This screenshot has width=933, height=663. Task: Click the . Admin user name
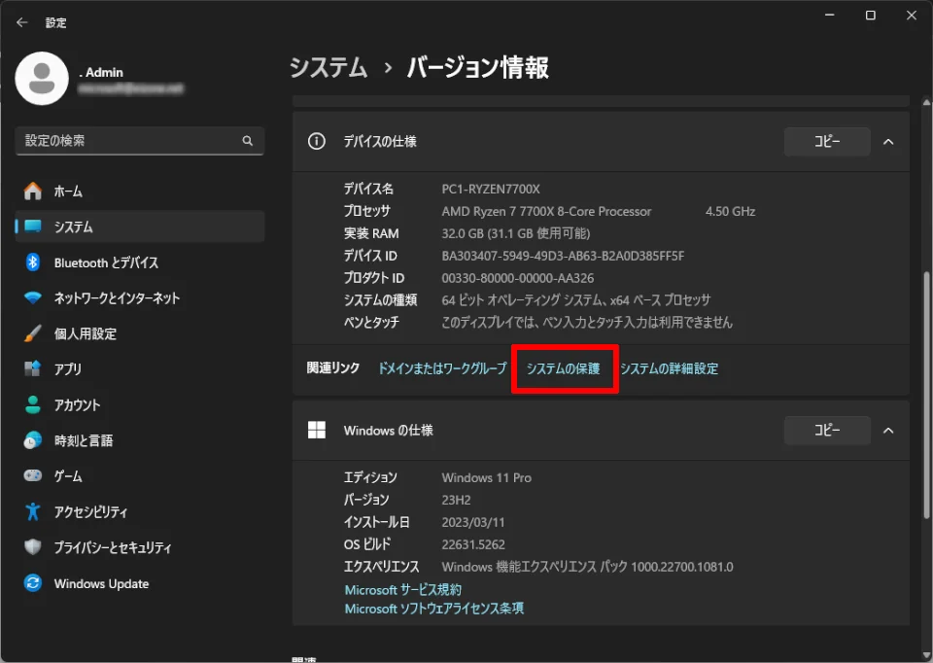click(x=101, y=72)
